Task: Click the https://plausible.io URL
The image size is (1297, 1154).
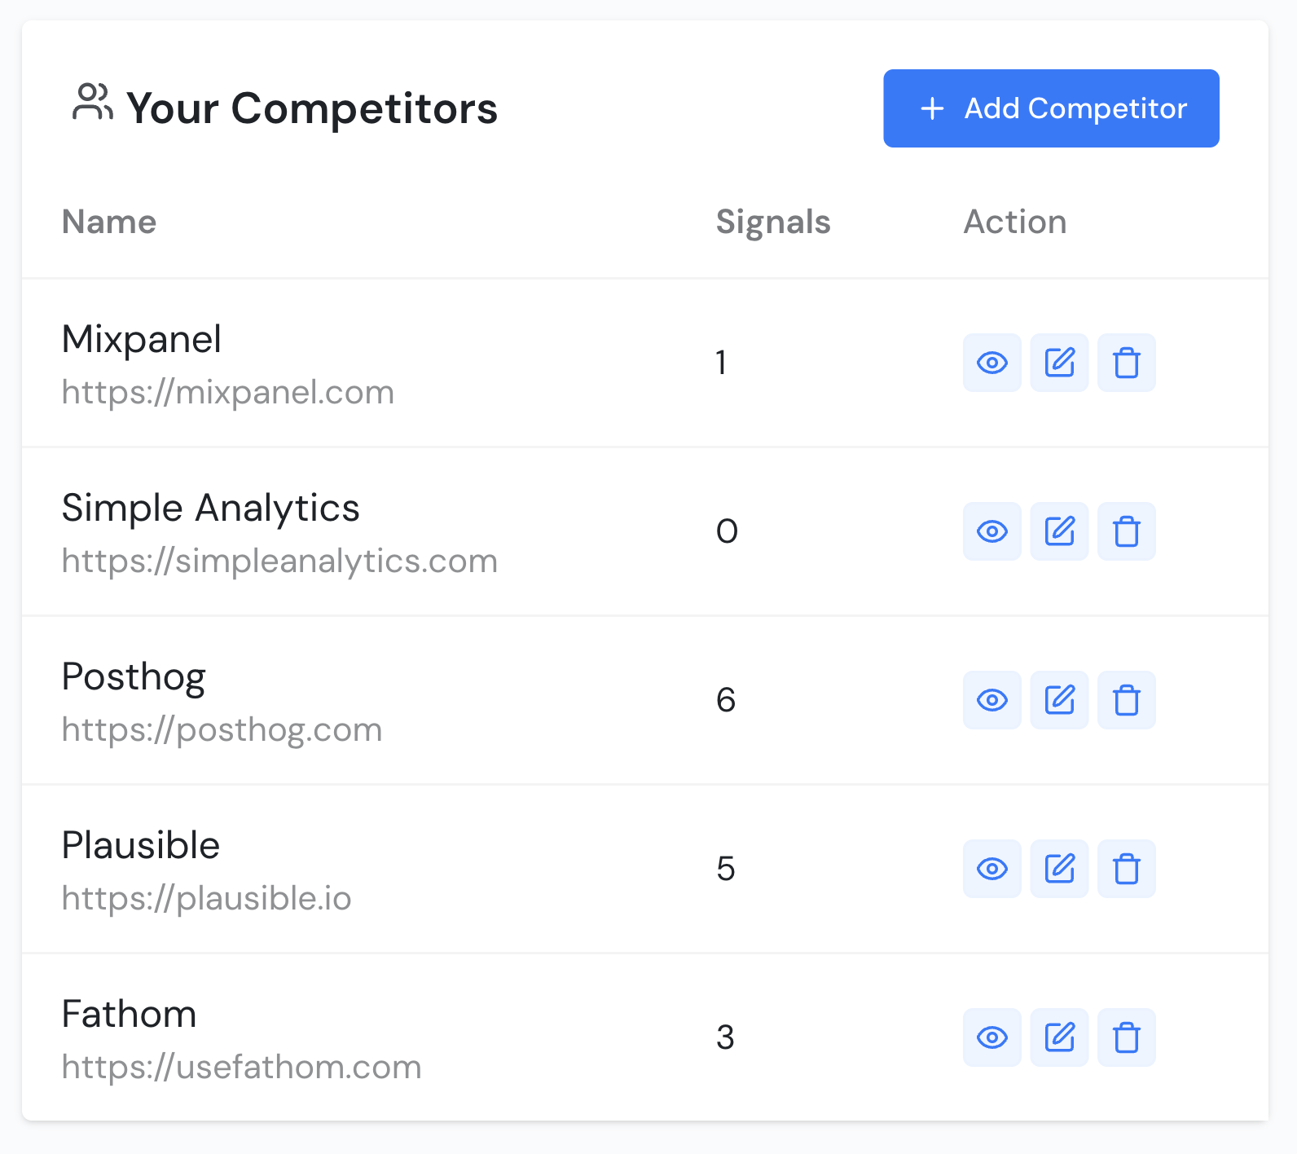Action: coord(206,898)
